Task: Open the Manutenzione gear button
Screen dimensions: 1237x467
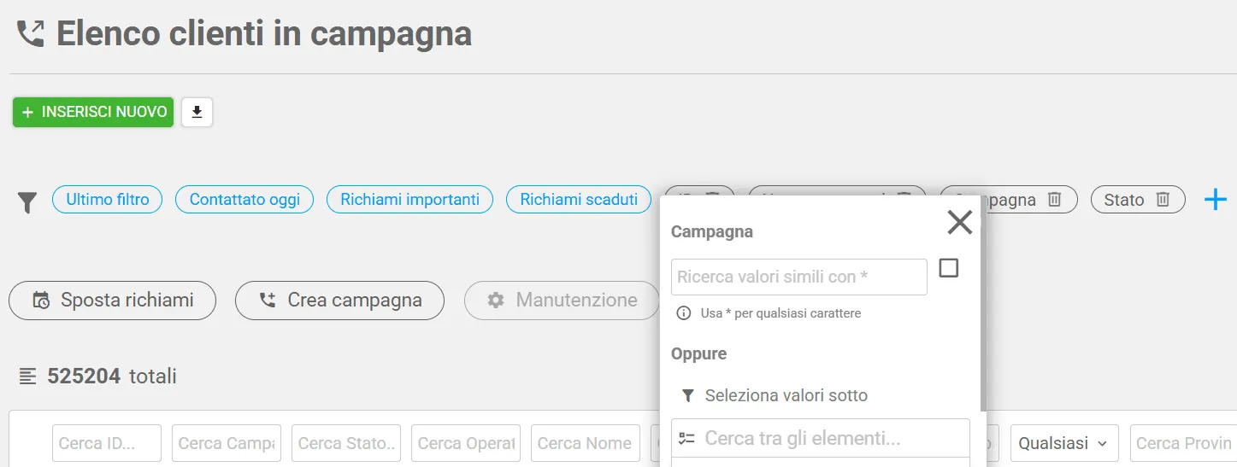Action: (562, 301)
